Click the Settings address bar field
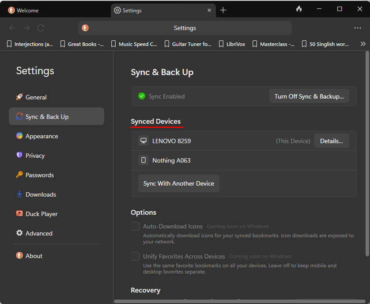370x304 pixels. click(185, 28)
